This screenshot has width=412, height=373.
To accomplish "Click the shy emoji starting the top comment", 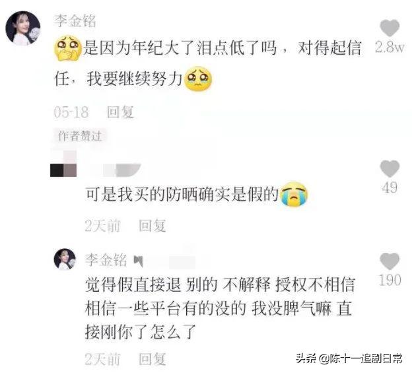I will (68, 48).
